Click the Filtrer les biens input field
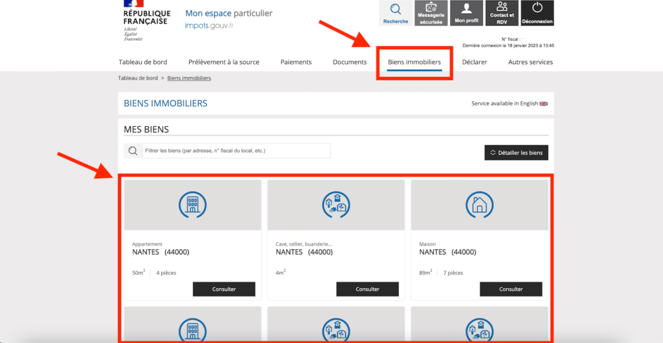 (x=236, y=151)
